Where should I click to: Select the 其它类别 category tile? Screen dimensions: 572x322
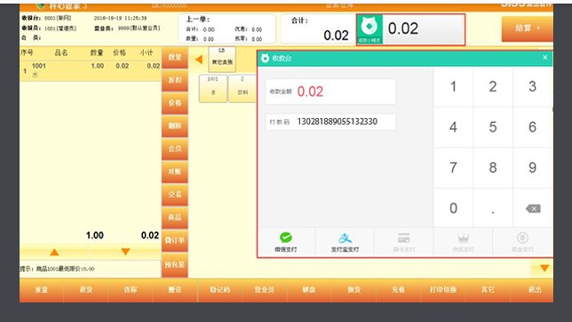click(x=222, y=59)
